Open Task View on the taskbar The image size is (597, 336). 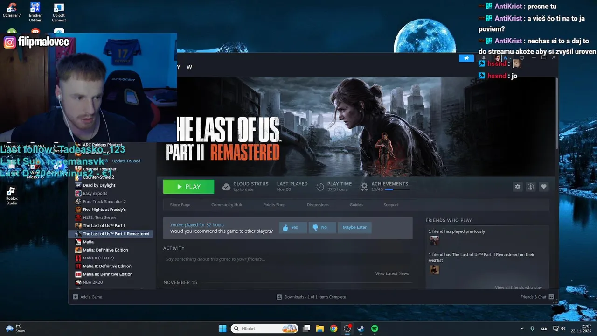(x=306, y=329)
